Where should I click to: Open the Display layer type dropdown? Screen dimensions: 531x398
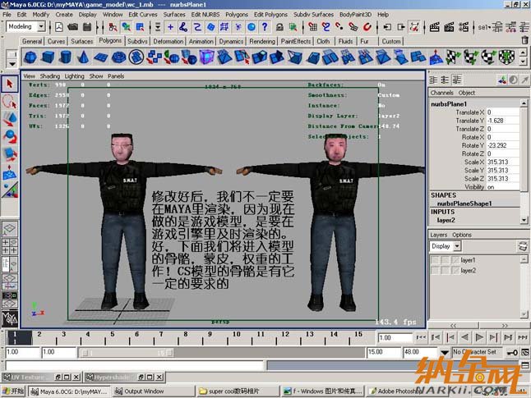coord(457,246)
